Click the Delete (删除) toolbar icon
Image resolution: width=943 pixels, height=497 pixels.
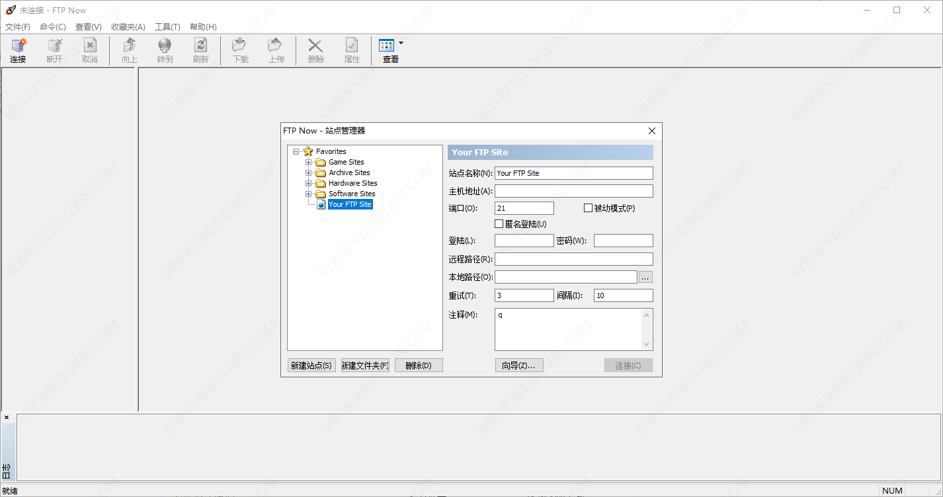click(316, 45)
